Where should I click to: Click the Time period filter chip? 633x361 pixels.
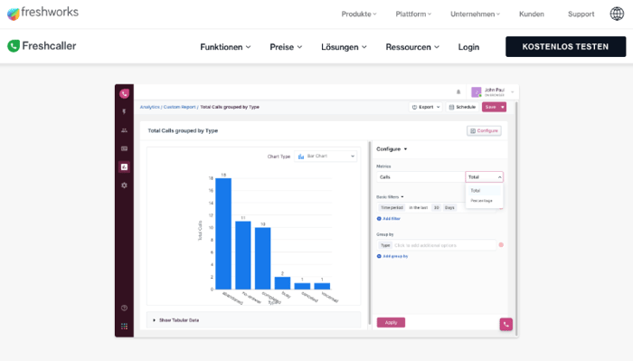(392, 207)
